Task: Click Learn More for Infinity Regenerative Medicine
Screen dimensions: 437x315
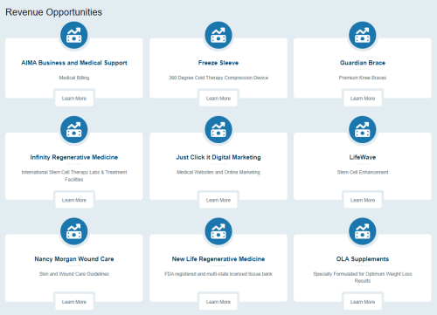Action: [74, 200]
